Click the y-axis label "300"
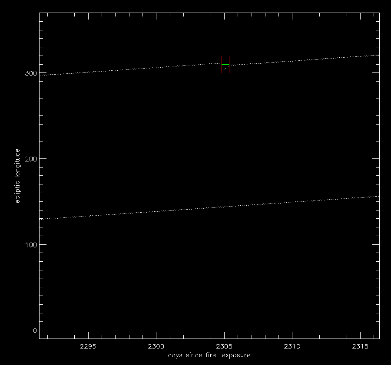391x365 pixels. [31, 73]
